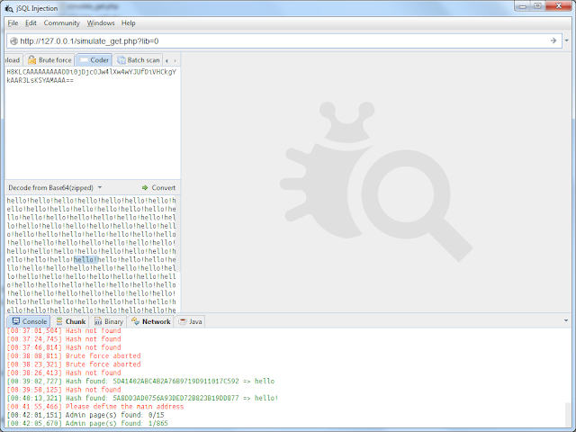Click inside the Base64 input text area
Screen dimensions: 576x432
93,123
